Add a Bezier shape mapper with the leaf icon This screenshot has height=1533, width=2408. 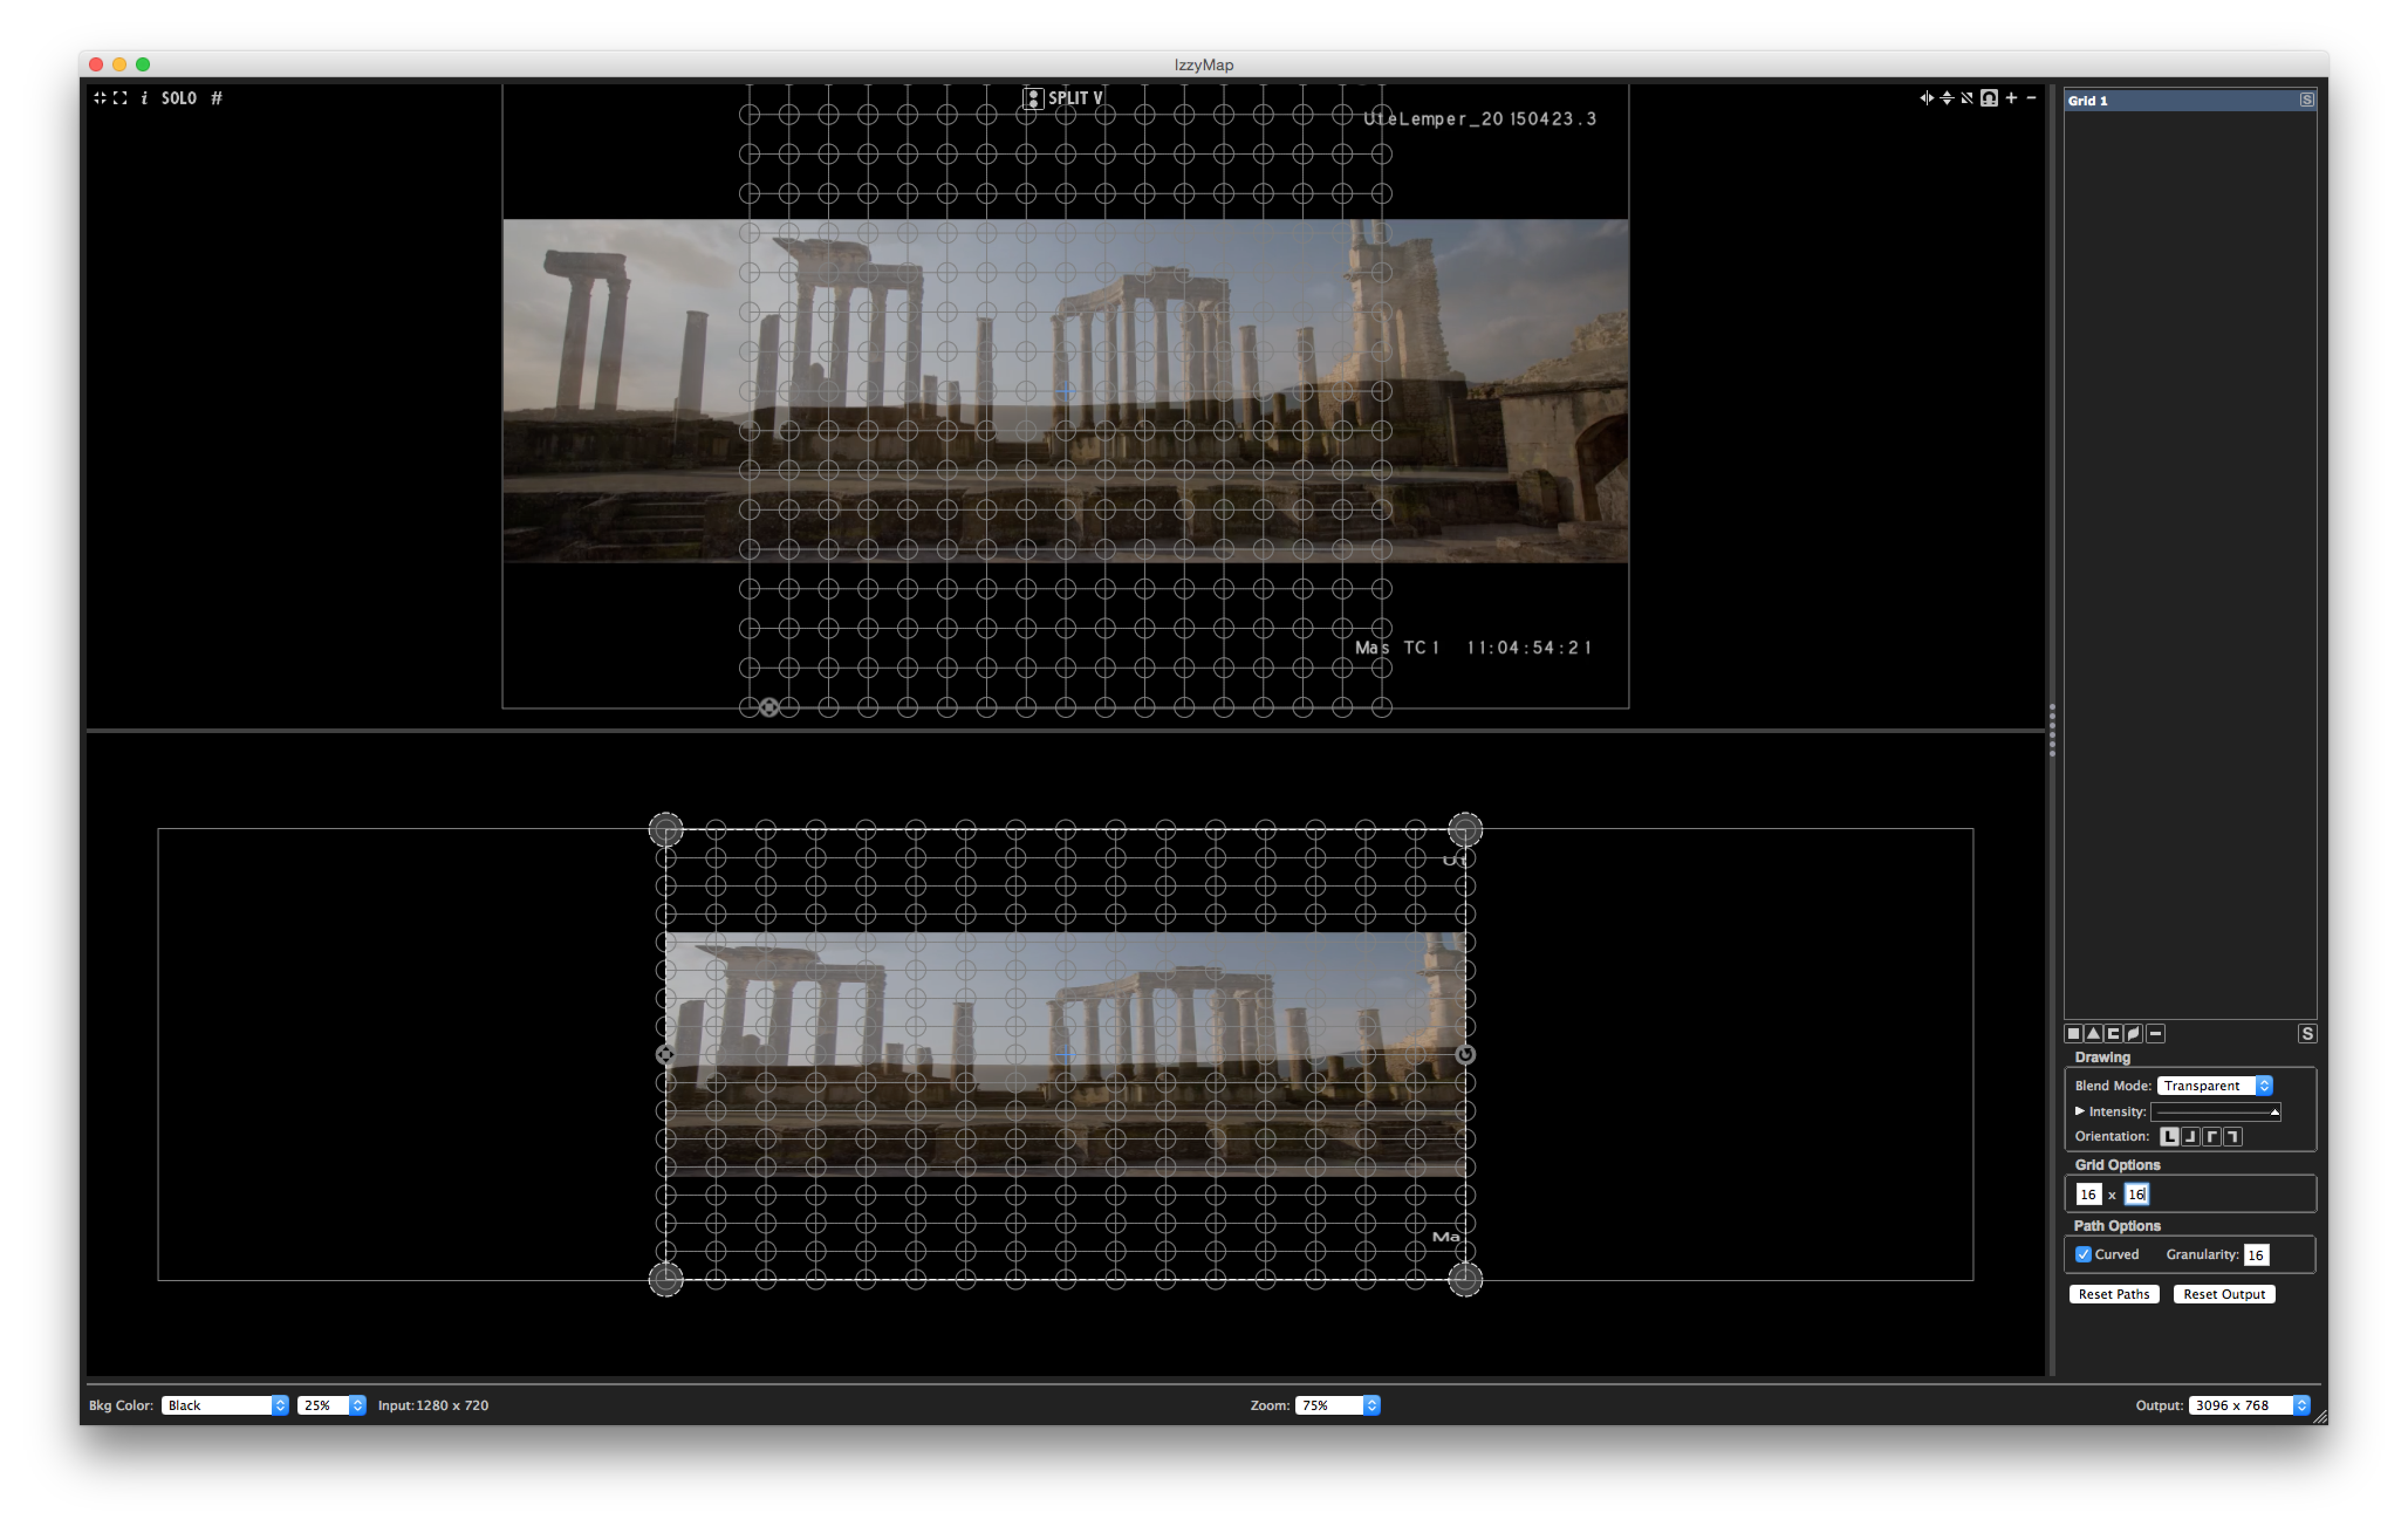pyautogui.click(x=2134, y=1033)
